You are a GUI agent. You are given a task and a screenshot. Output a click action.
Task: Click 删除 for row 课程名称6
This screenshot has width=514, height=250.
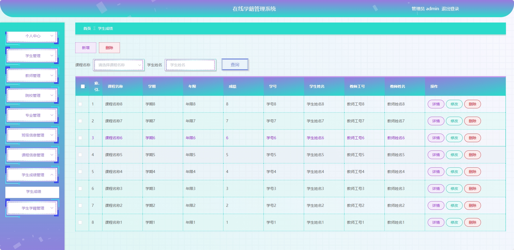pyautogui.click(x=473, y=138)
